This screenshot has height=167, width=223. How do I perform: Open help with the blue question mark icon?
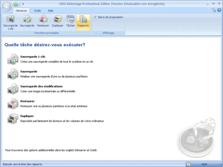(219, 10)
